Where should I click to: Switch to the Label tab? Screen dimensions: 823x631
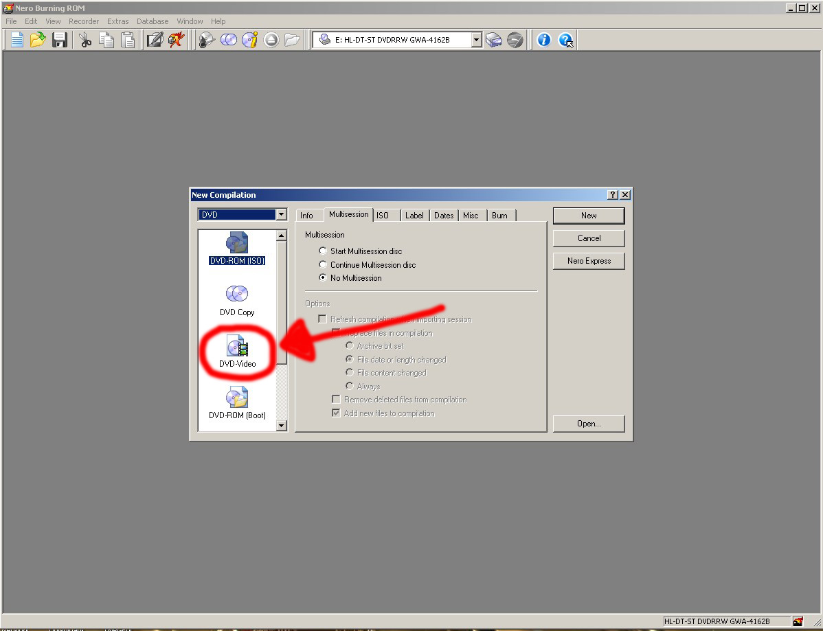pos(415,216)
